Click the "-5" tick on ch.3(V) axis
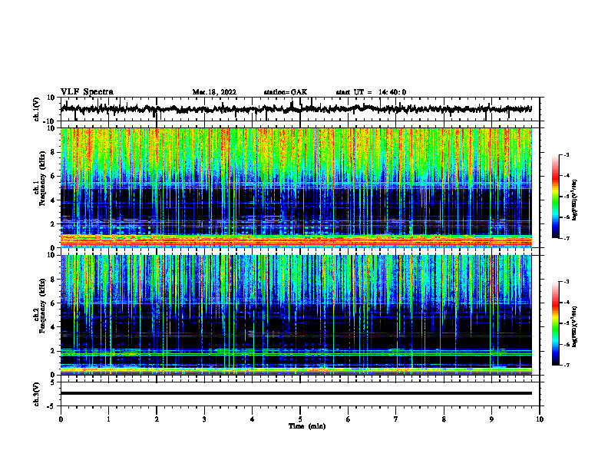 pyautogui.click(x=52, y=406)
